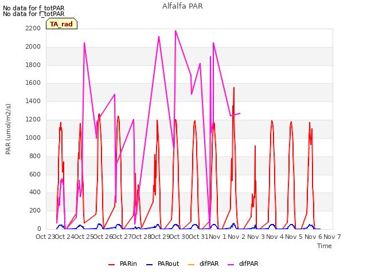Click the 1200 y-axis tick label
Viewport: 367px width, 275px height.
pos(33,120)
